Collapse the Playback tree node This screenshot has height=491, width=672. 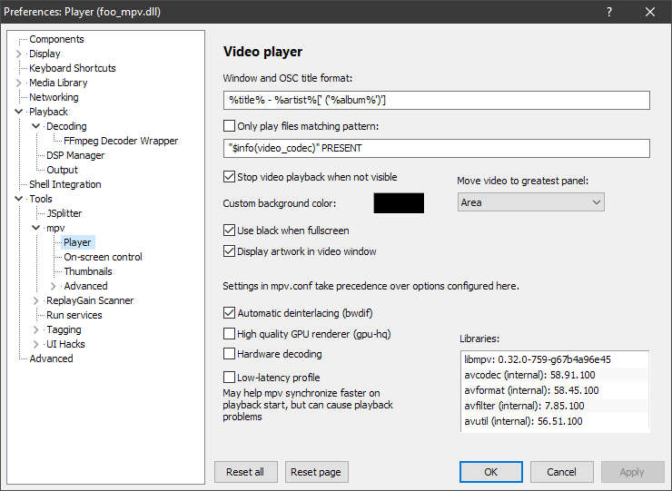(x=19, y=112)
